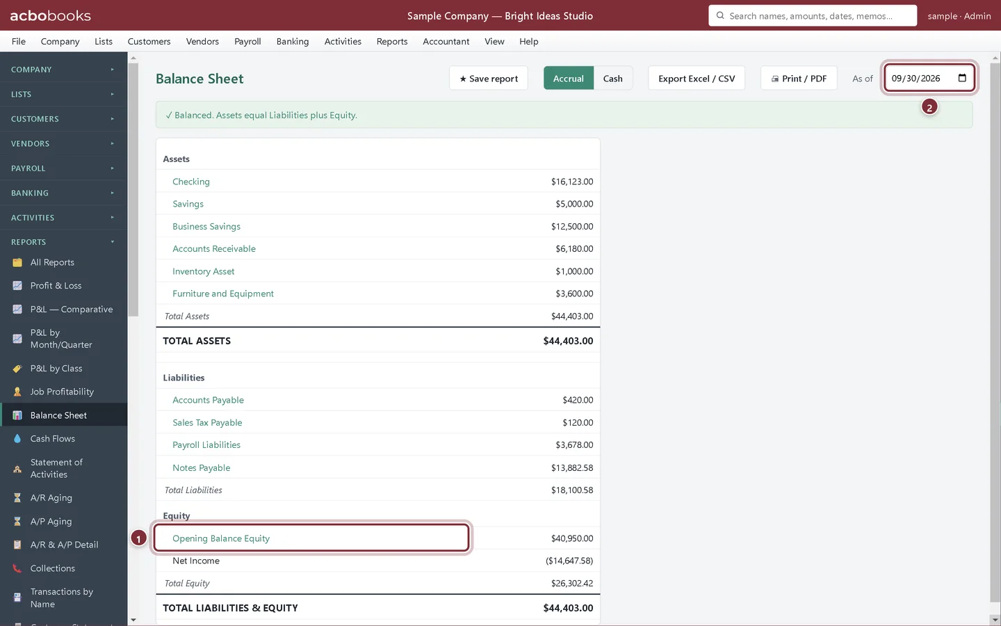
Task: Open the View menu
Action: pyautogui.click(x=494, y=42)
